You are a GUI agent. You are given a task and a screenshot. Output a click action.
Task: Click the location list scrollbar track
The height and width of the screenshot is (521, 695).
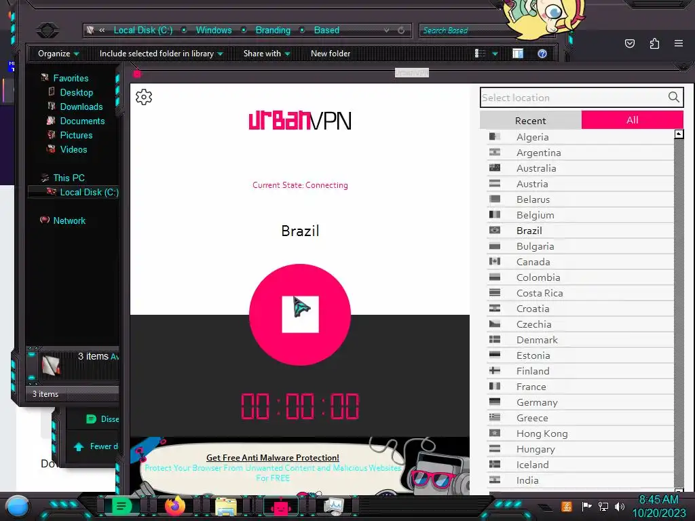pos(679,312)
